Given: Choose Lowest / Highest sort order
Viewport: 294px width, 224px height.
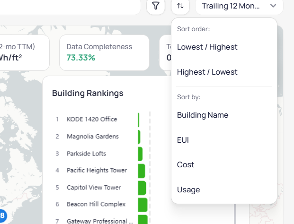Looking at the screenshot, I should coord(224,47).
